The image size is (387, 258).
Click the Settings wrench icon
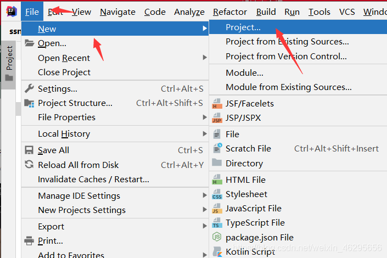pyautogui.click(x=30, y=88)
